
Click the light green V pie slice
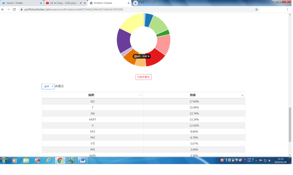click(x=159, y=25)
